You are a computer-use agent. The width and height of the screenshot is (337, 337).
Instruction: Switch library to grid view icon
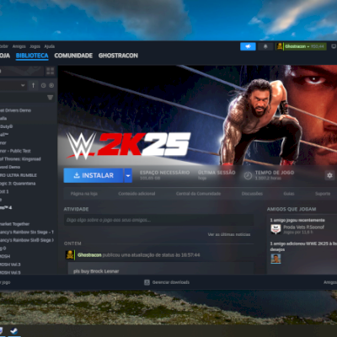coord(51,71)
